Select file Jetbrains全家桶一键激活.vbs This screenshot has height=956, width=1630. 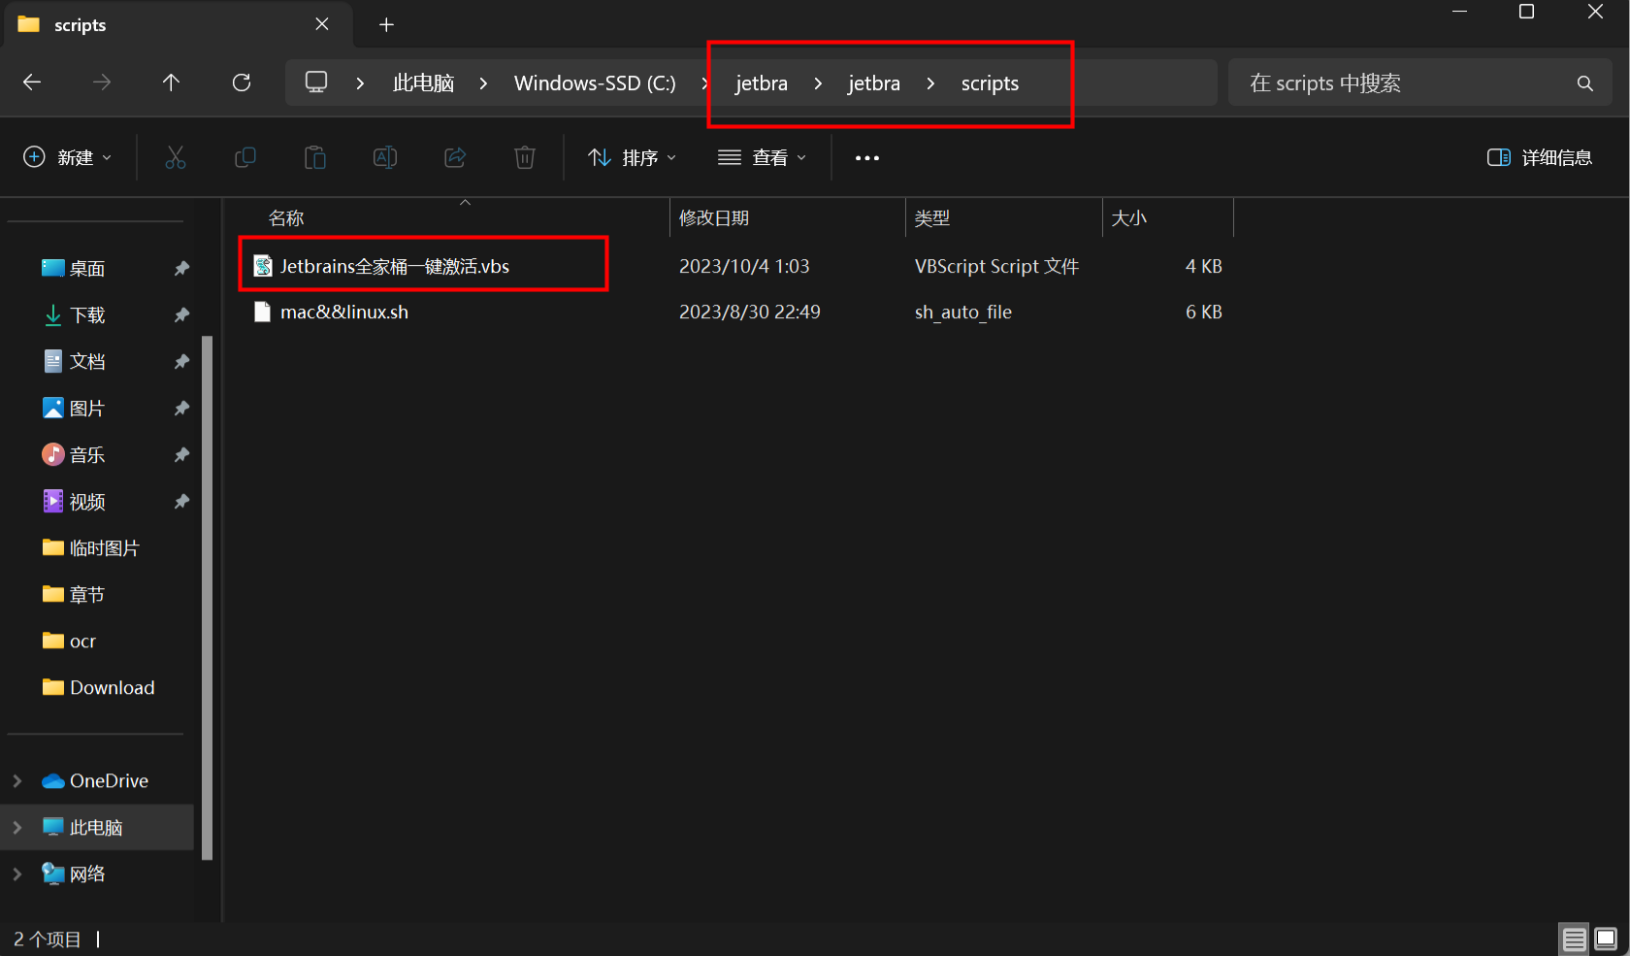[x=395, y=266]
